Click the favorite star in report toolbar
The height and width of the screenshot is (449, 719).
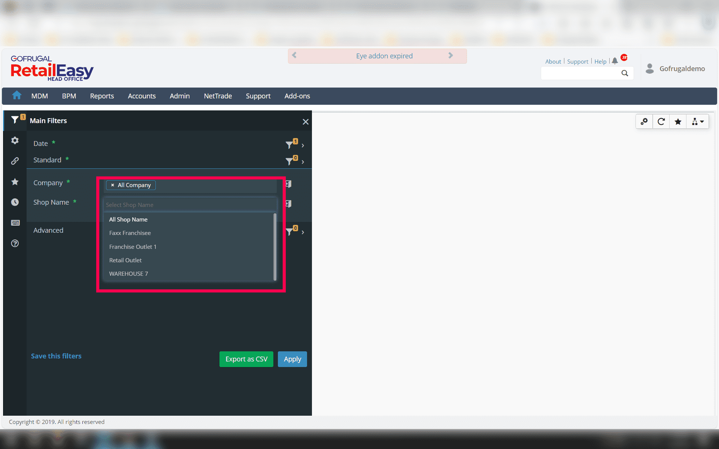coord(678,122)
